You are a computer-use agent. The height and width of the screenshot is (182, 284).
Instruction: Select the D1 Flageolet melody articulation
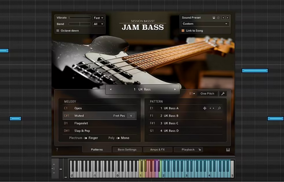(x=99, y=123)
